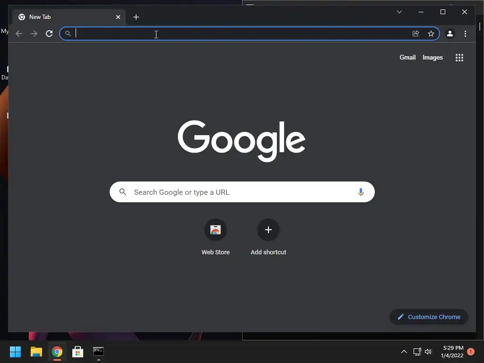Click the magnifier icon in Google search box
Viewport: 484px width, 363px height.
click(122, 192)
